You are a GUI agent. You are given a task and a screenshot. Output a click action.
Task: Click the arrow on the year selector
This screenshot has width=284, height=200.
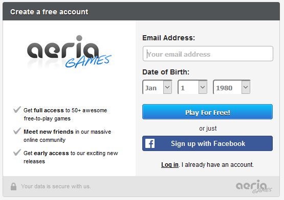pos(246,87)
